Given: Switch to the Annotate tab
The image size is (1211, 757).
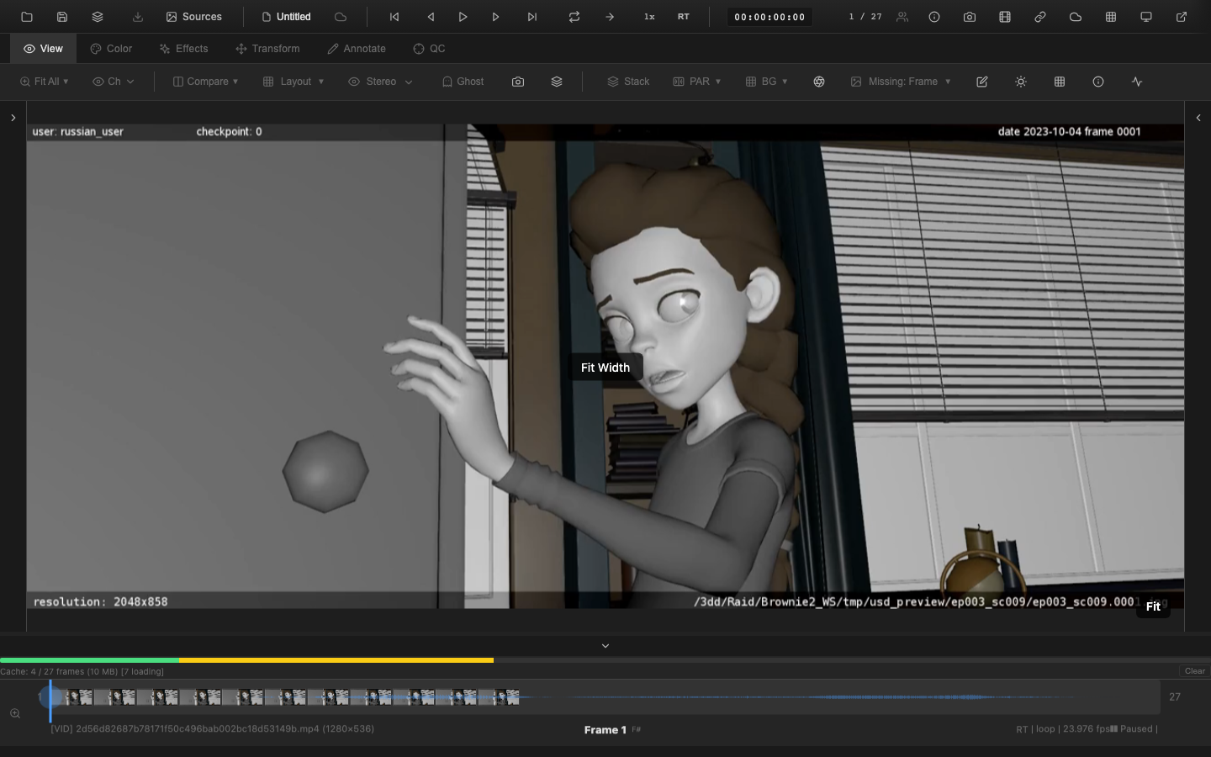Looking at the screenshot, I should [x=357, y=49].
